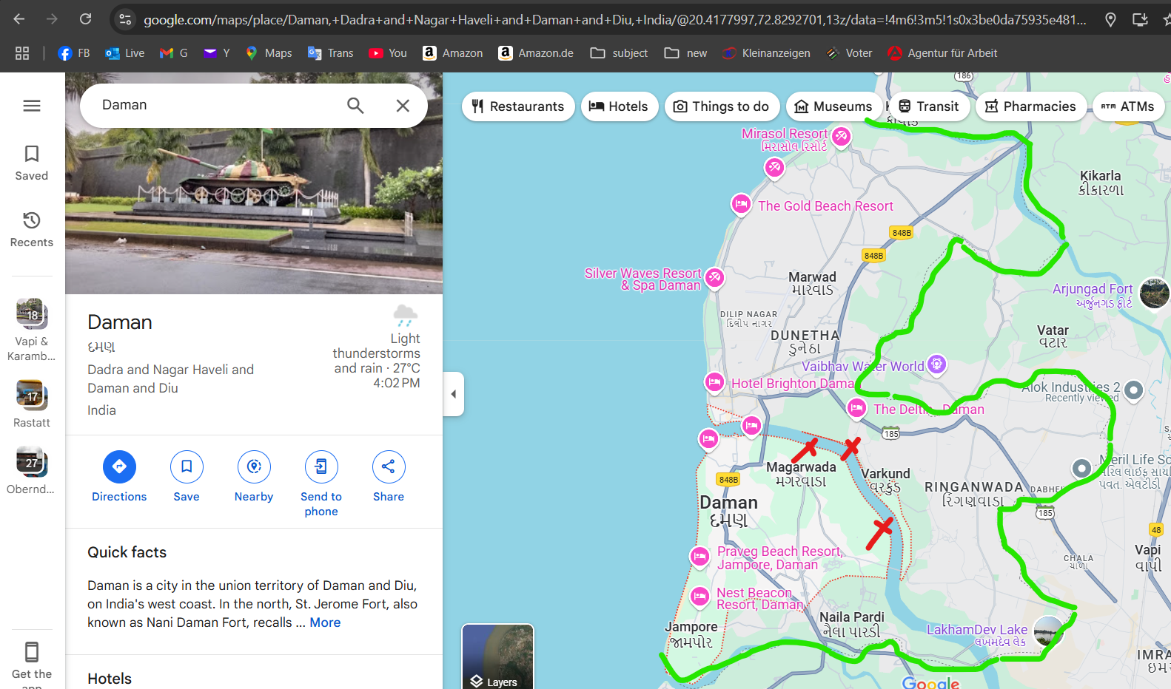Viewport: 1171px width, 689px height.
Task: Open the Google Maps hamburger menu
Action: click(32, 106)
